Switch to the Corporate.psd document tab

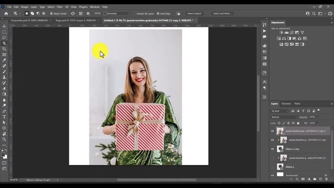29,20
